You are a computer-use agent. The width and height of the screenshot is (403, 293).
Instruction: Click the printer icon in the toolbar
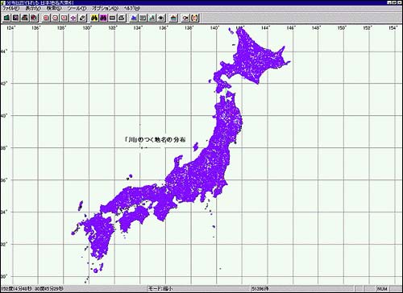(25, 18)
